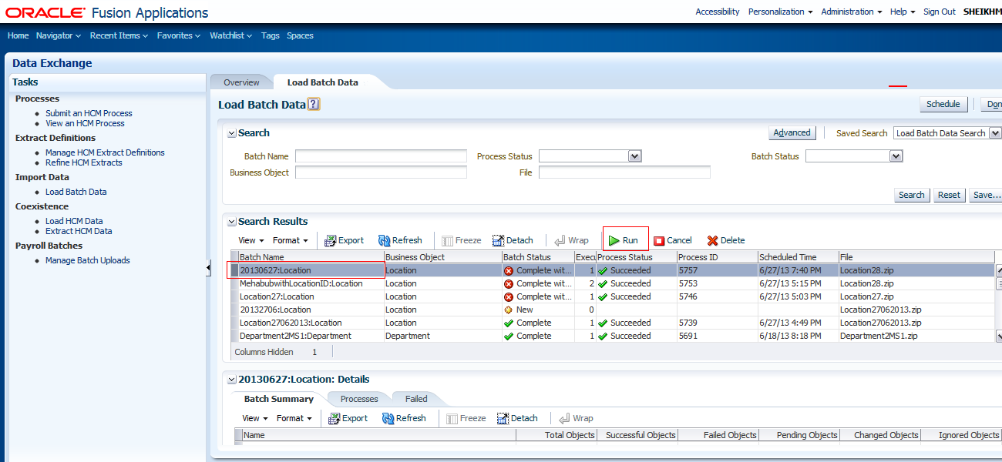This screenshot has height=462, width=1002.
Task: Click the Advanced search button
Action: coord(792,132)
